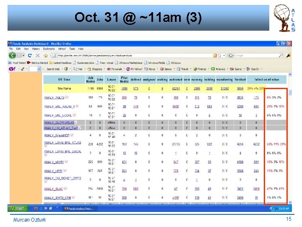Open history dropdown next to forward button

[23, 55]
